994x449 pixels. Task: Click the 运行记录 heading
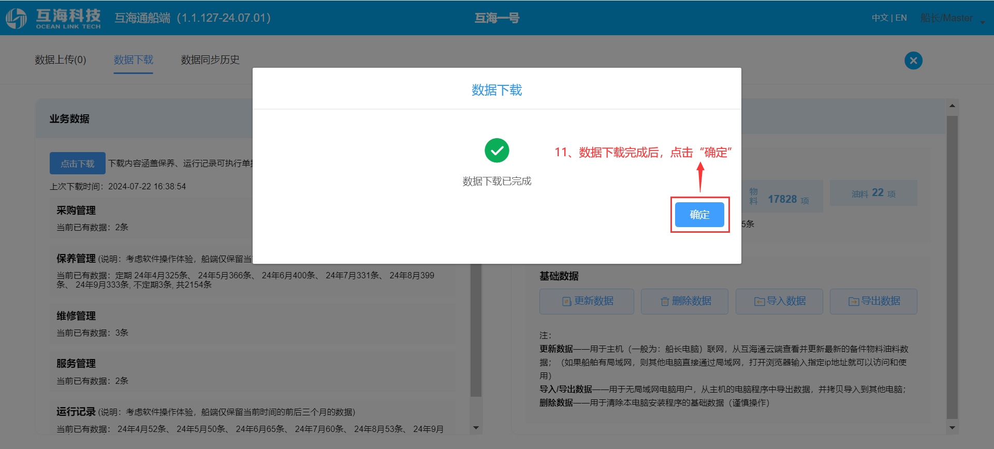[76, 412]
